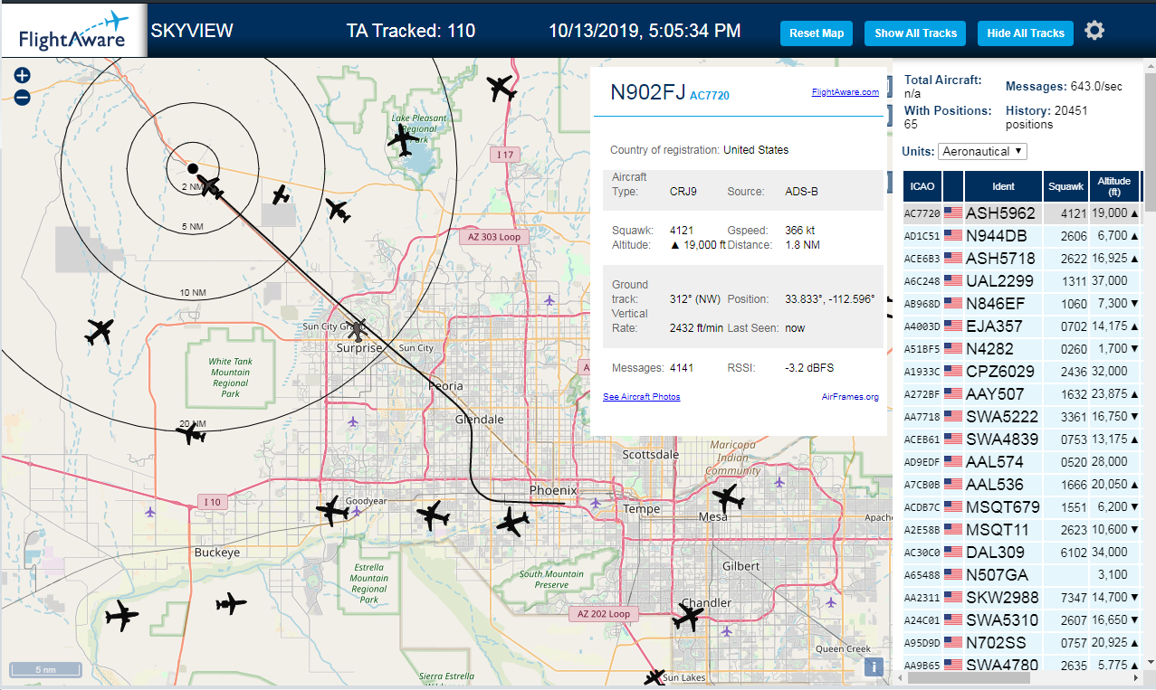Select aircraft icon near Goodyear

332,511
